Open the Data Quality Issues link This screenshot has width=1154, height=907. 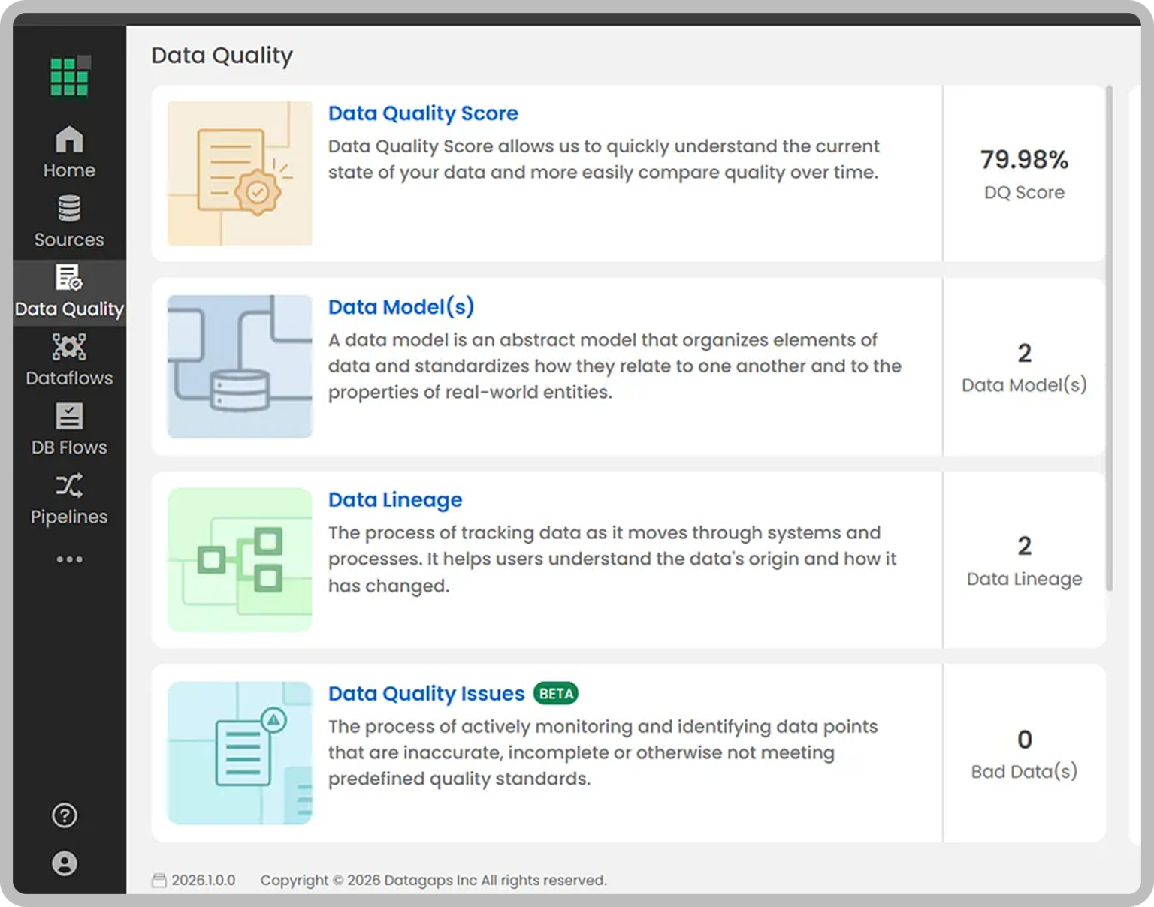[426, 694]
